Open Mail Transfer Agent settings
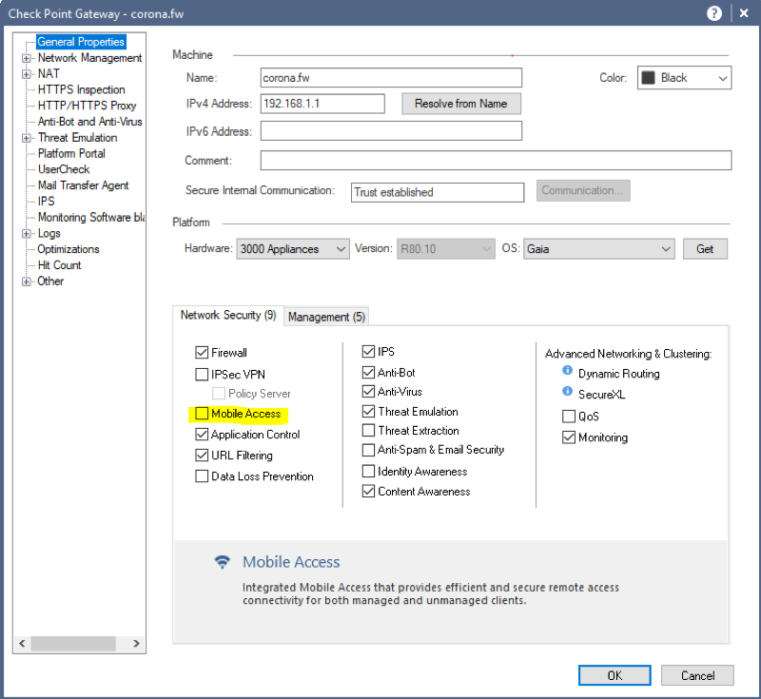This screenshot has height=699, width=761. (x=84, y=185)
